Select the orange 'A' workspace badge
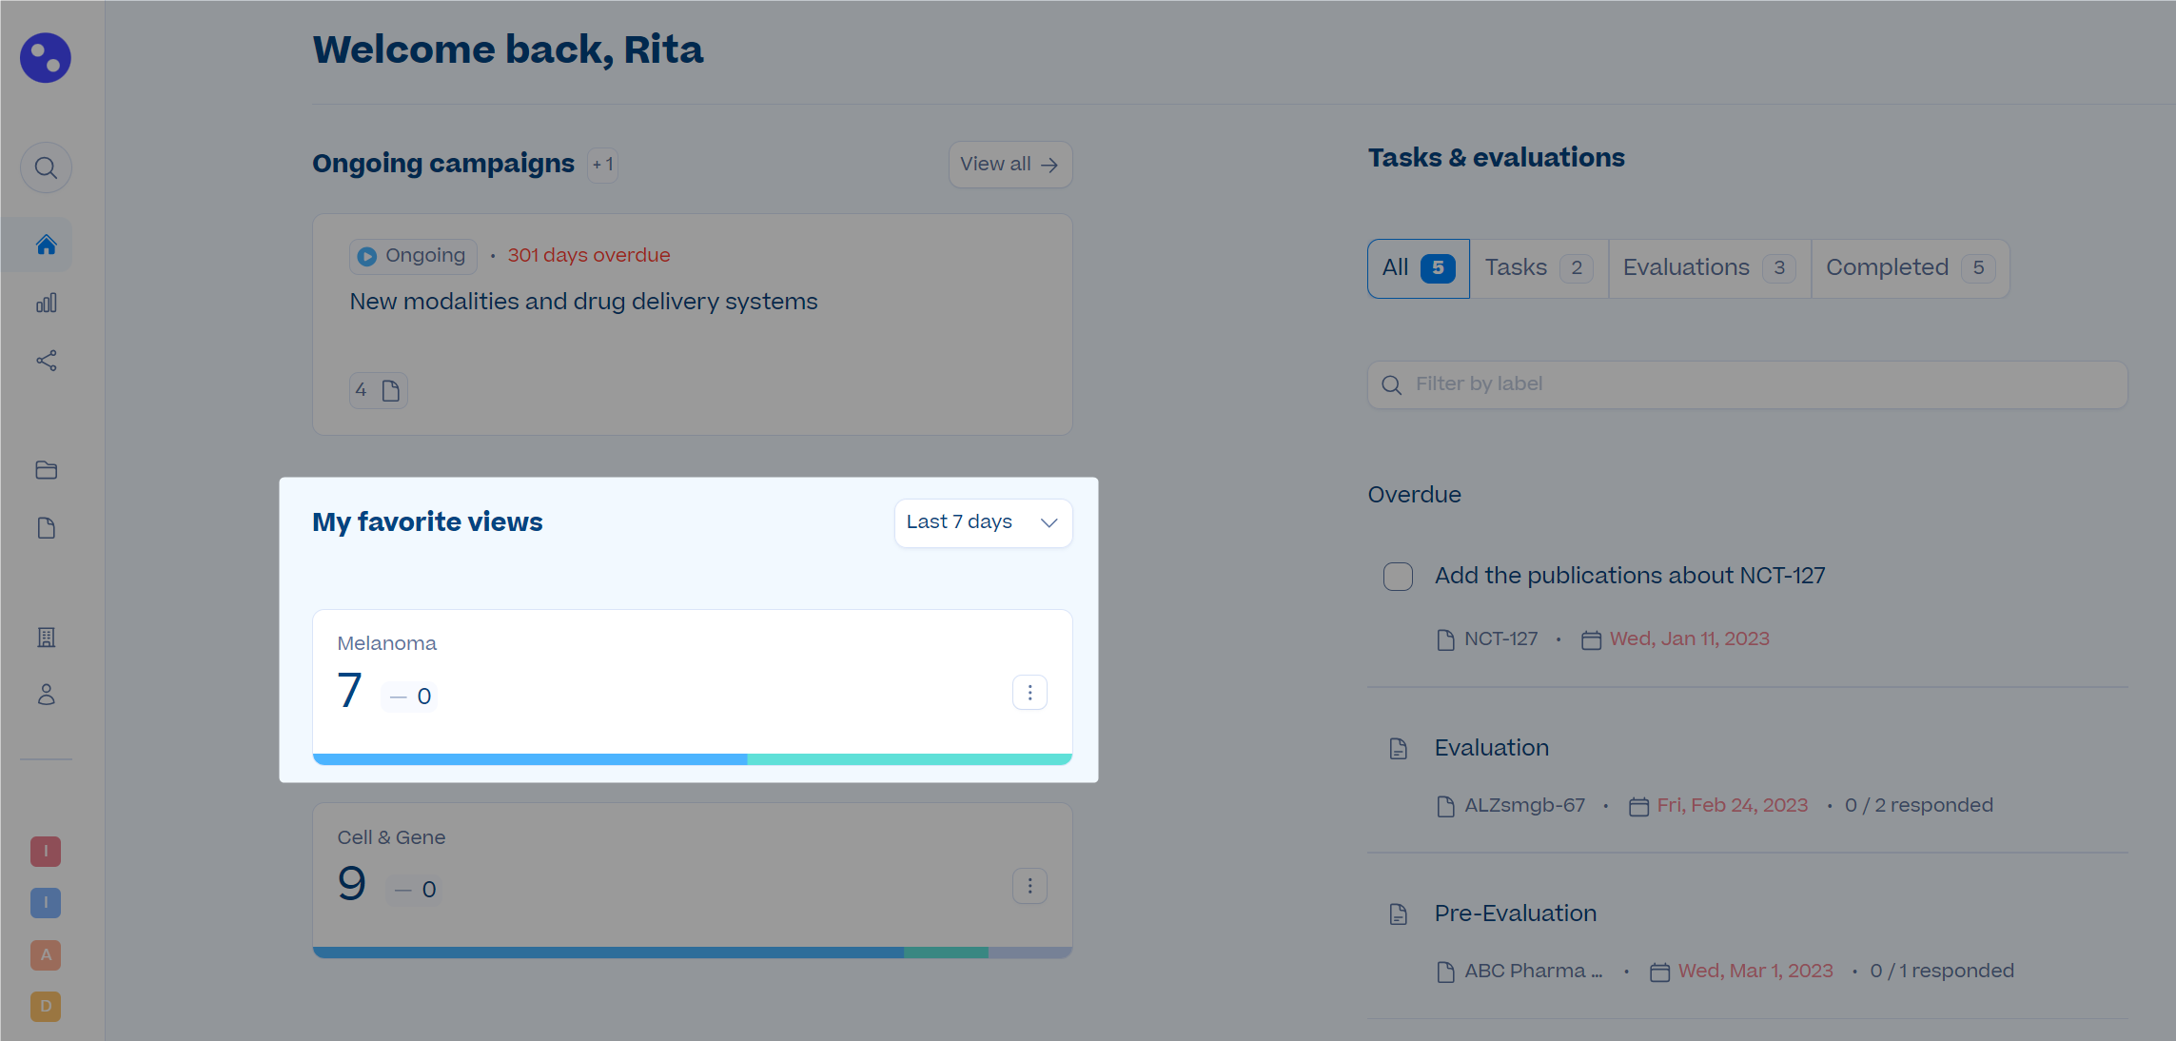2176x1041 pixels. 46,954
